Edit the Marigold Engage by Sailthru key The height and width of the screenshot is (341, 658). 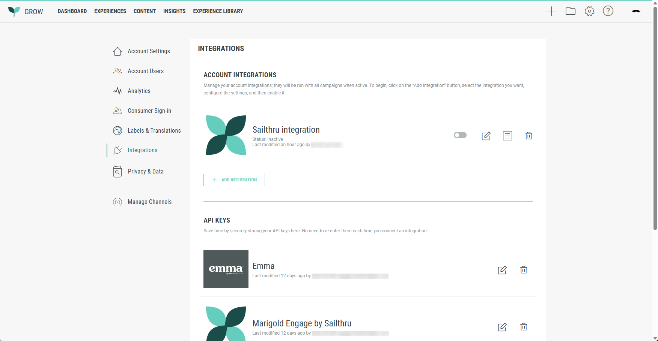502,327
